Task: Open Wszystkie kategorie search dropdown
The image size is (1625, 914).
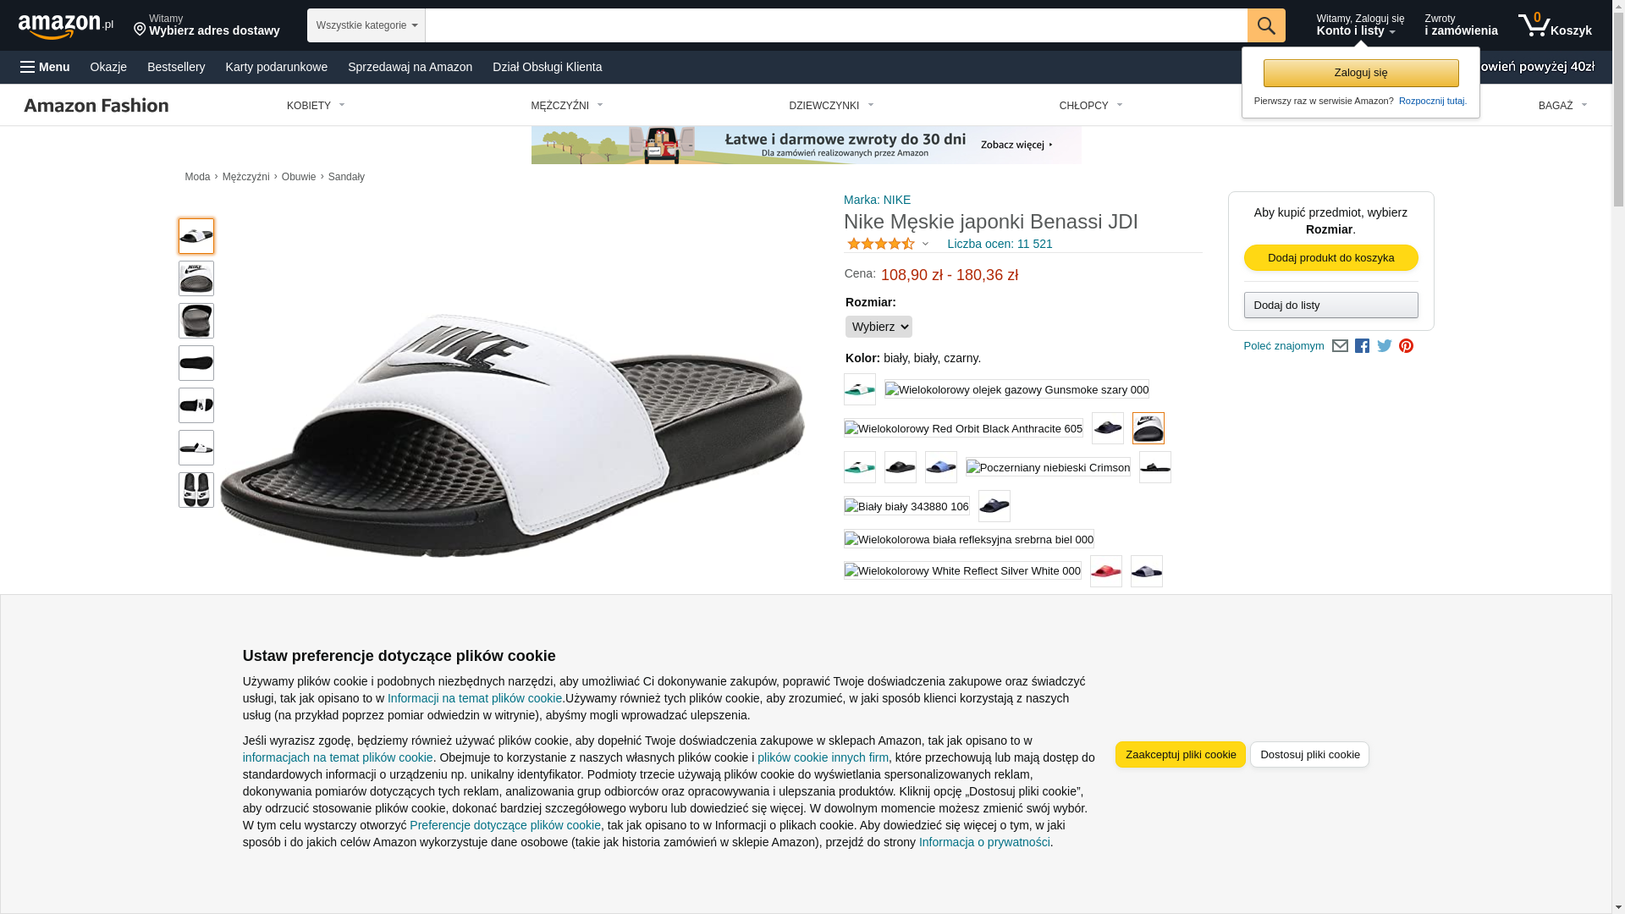Action: (x=366, y=25)
